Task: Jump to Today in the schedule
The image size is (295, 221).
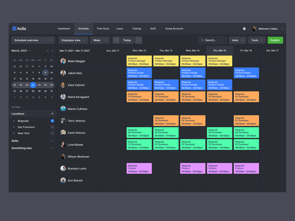Action: click(x=127, y=40)
